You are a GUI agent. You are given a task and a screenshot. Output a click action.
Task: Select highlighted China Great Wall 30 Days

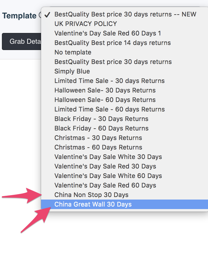coord(125,204)
